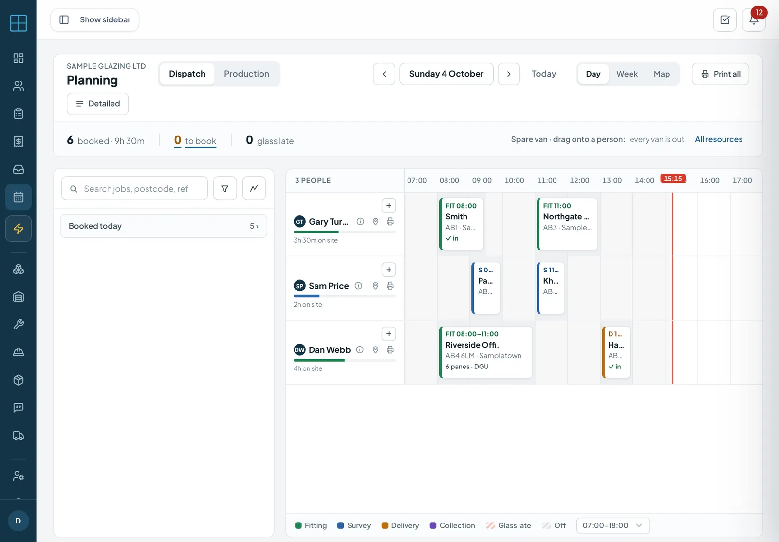Open the All resources link
This screenshot has height=542, width=779.
[719, 139]
